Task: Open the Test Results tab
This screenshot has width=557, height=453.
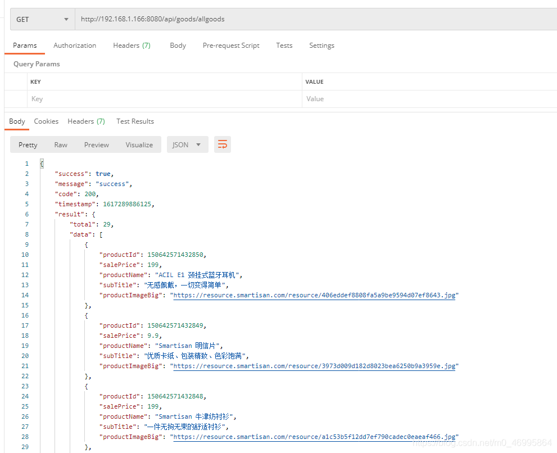Action: pos(135,121)
